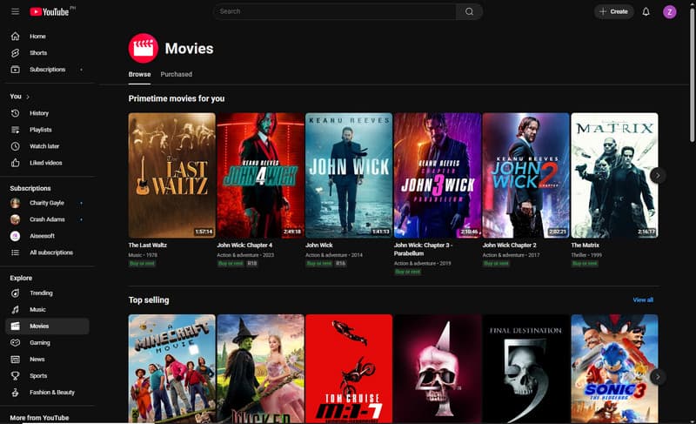Viewport: 696px width, 424px height.
Task: Open The Last Waltz title link
Action: [147, 245]
